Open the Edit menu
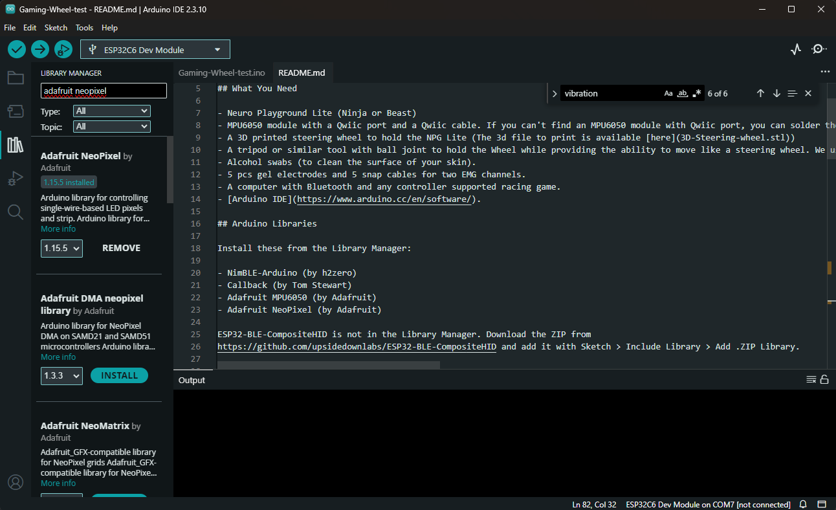This screenshot has height=510, width=836. click(30, 28)
